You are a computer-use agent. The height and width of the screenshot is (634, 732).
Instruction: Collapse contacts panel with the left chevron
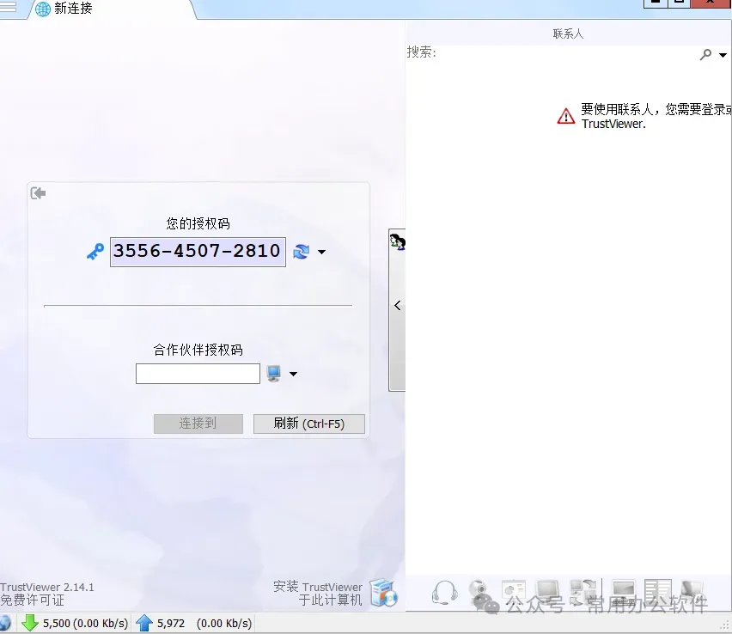(397, 305)
